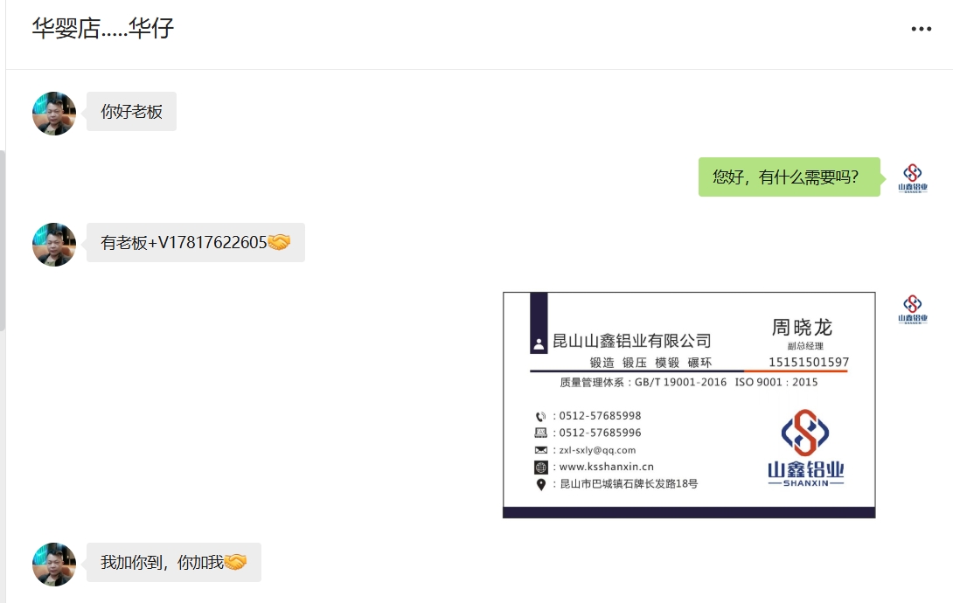Click zxl-sxly@qq.com on the card
Image resolution: width=953 pixels, height=603 pixels.
pyautogui.click(x=597, y=450)
